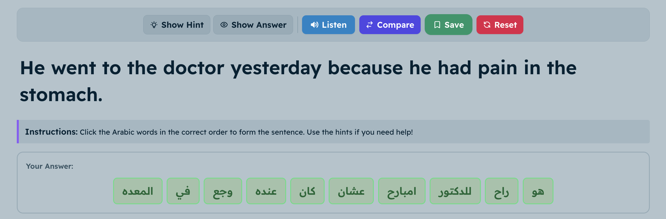Select the word tile المعده
This screenshot has height=219, width=666.
click(x=138, y=191)
